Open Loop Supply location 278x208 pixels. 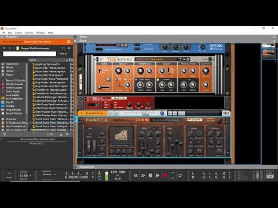point(12,95)
